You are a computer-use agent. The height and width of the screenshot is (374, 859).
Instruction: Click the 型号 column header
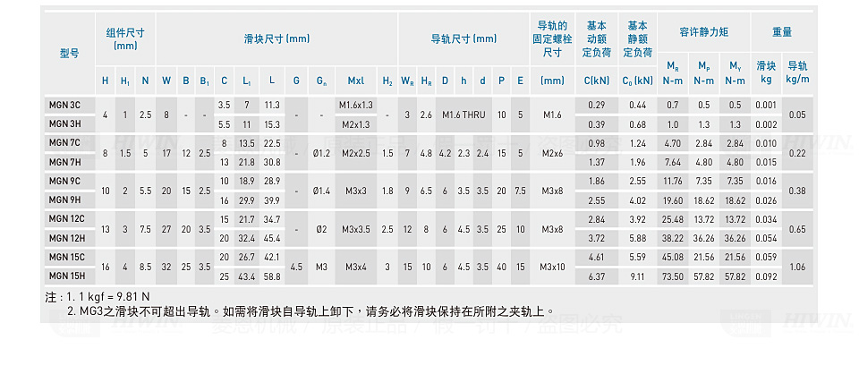(69, 54)
